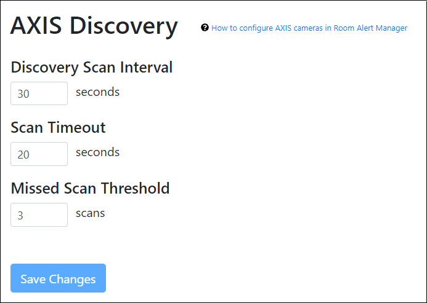Click the 'Room Alert Manager' text in help link
427x303 pixels.
pyautogui.click(x=370, y=28)
